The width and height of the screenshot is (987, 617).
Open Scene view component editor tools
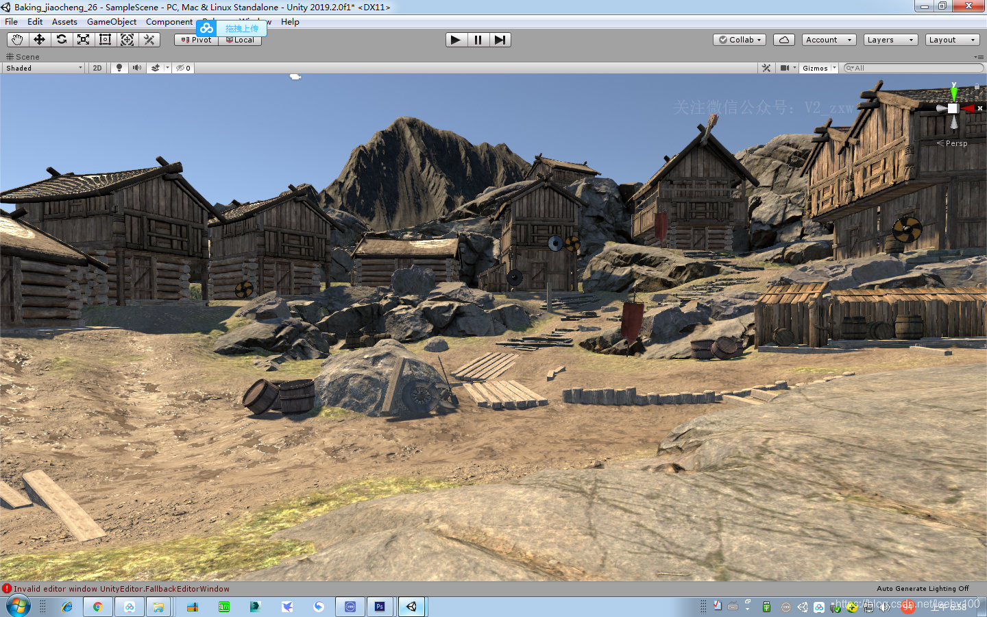pyautogui.click(x=766, y=68)
